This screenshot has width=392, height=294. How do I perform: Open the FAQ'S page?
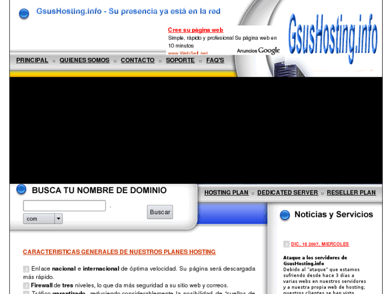coord(215,60)
